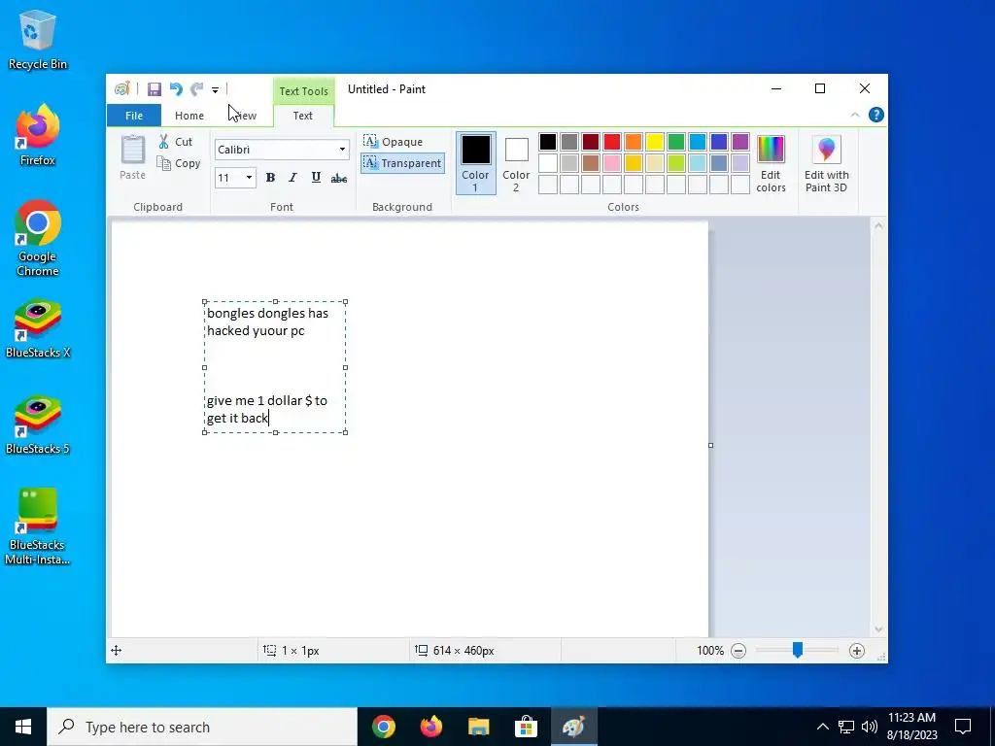Image resolution: width=995 pixels, height=746 pixels.
Task: Click the zoom out minus button
Action: (738, 651)
